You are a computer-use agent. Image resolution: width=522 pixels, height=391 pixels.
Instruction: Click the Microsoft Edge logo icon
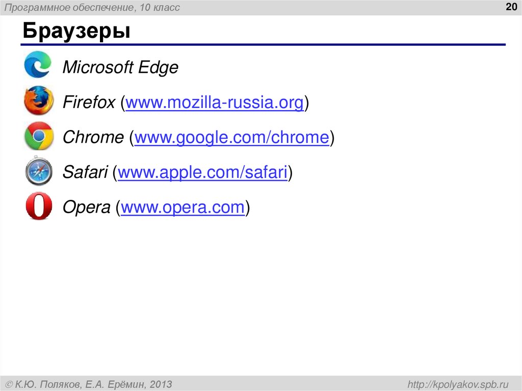point(38,65)
